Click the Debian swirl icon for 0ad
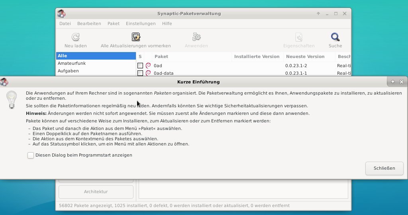 148,66
